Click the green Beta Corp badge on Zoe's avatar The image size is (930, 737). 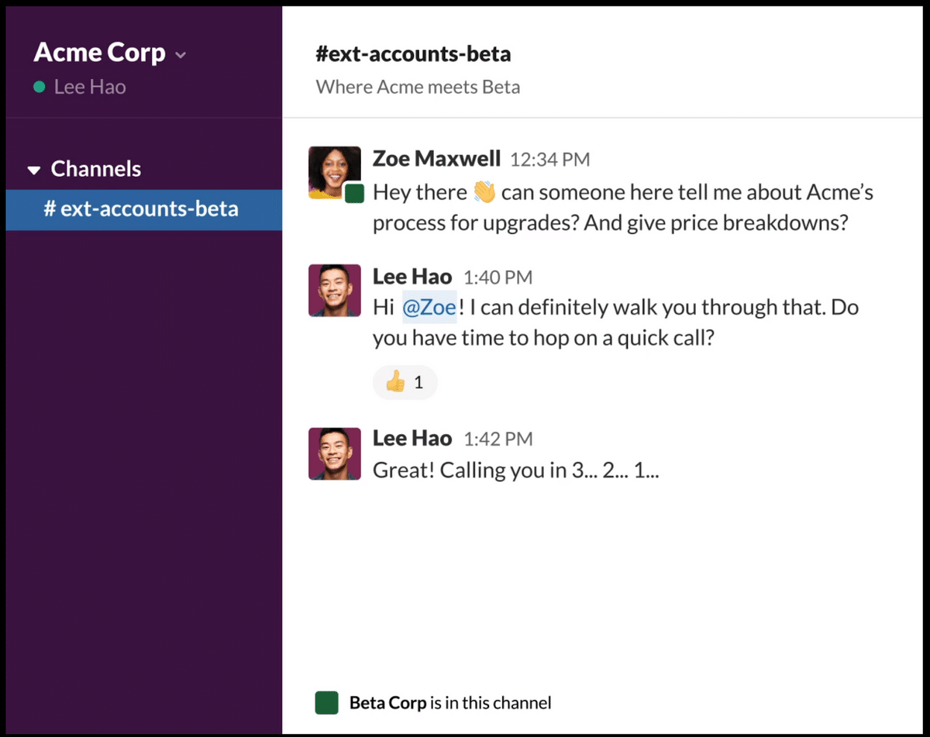pos(354,193)
